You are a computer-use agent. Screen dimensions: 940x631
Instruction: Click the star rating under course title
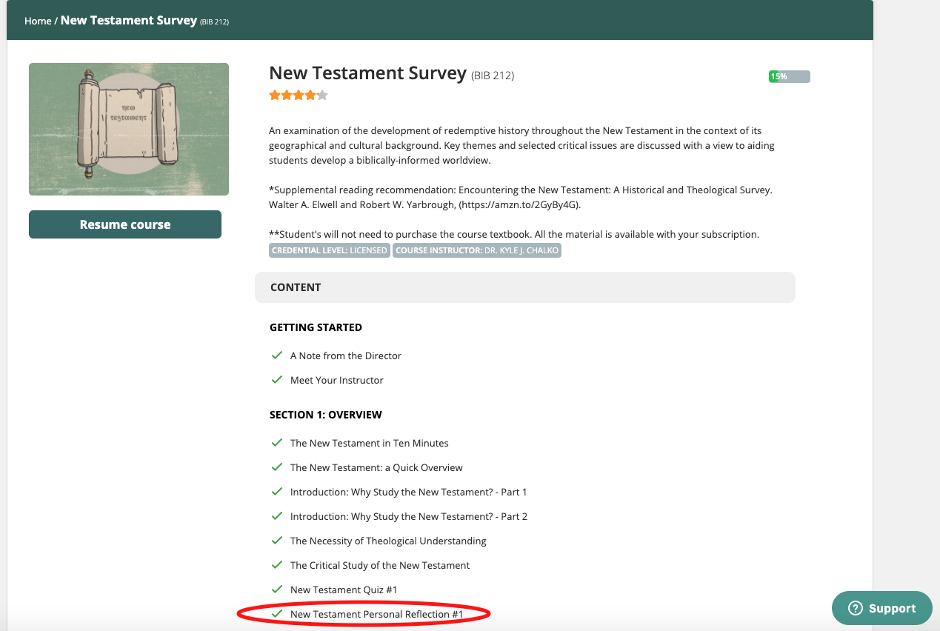(298, 95)
